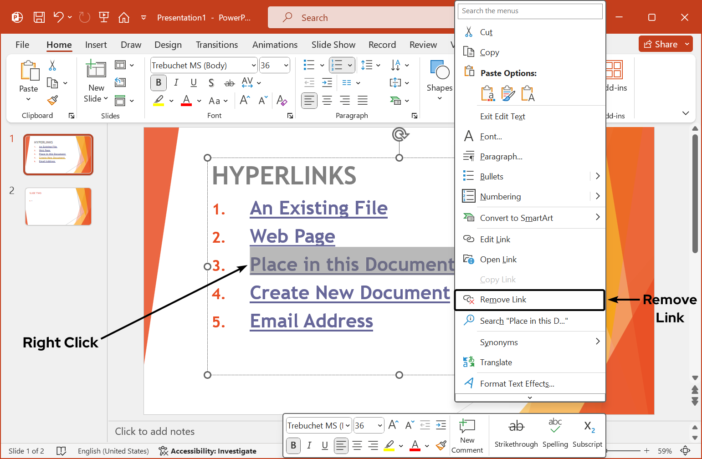The height and width of the screenshot is (459, 702).
Task: Switch to the Animations ribbon tab
Action: click(x=275, y=44)
